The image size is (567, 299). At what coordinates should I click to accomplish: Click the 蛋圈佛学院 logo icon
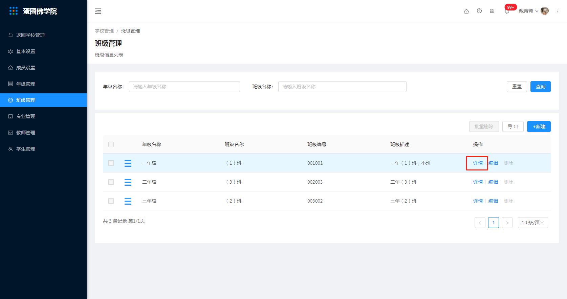point(14,11)
